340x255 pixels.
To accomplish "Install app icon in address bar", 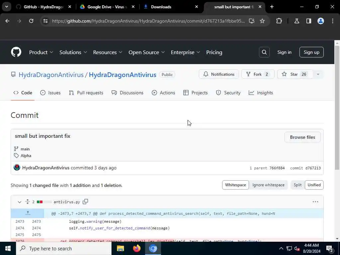I will coord(252,21).
